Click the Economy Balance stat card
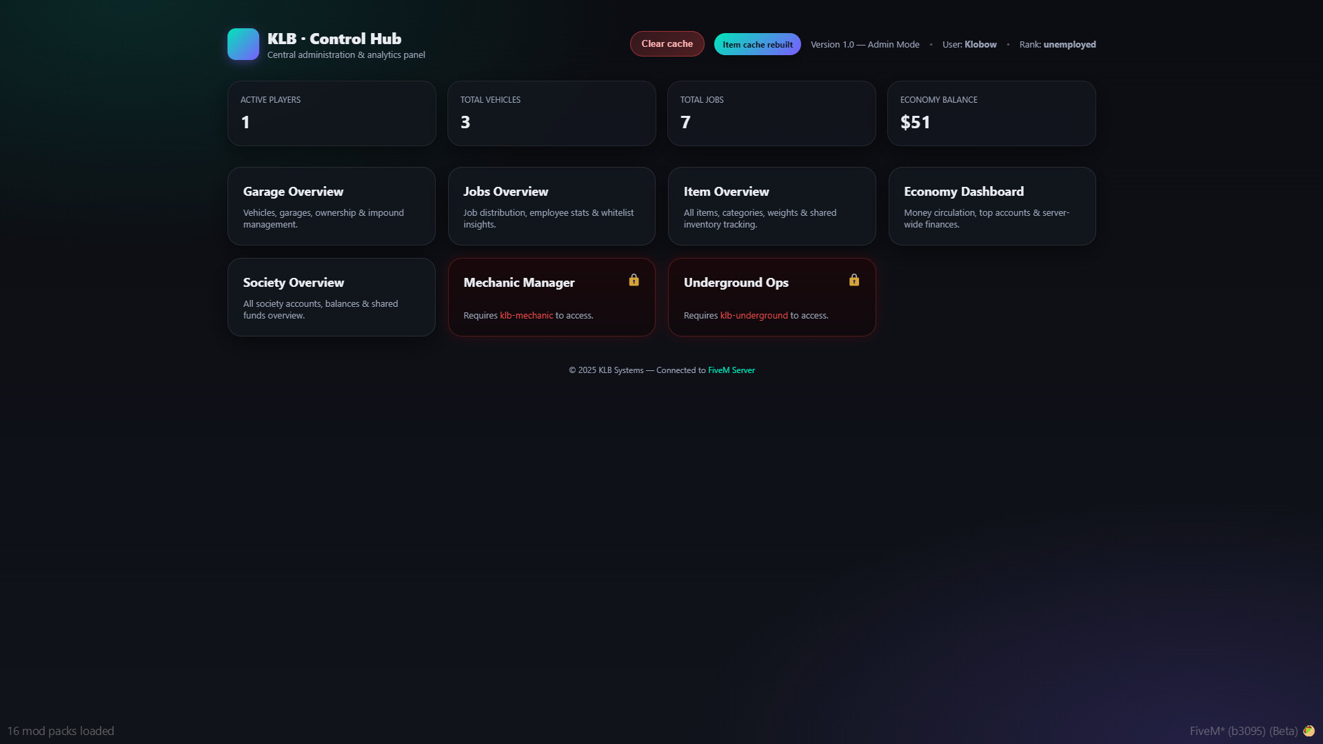This screenshot has width=1323, height=744. [x=991, y=113]
